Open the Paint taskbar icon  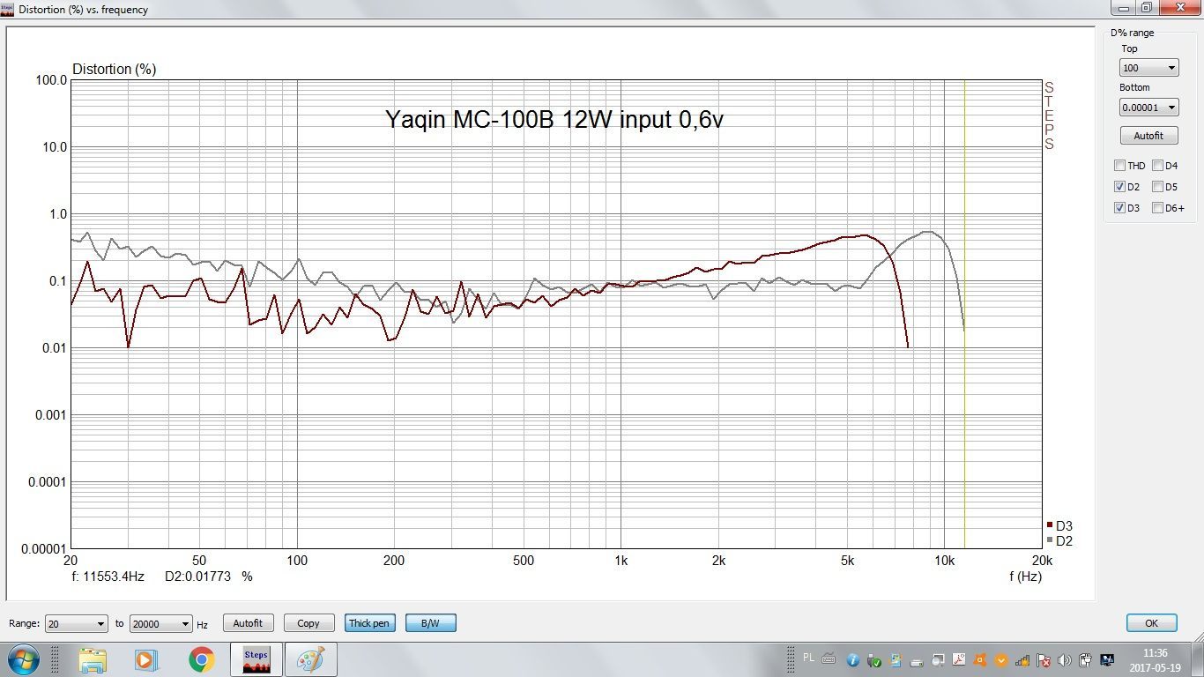310,659
